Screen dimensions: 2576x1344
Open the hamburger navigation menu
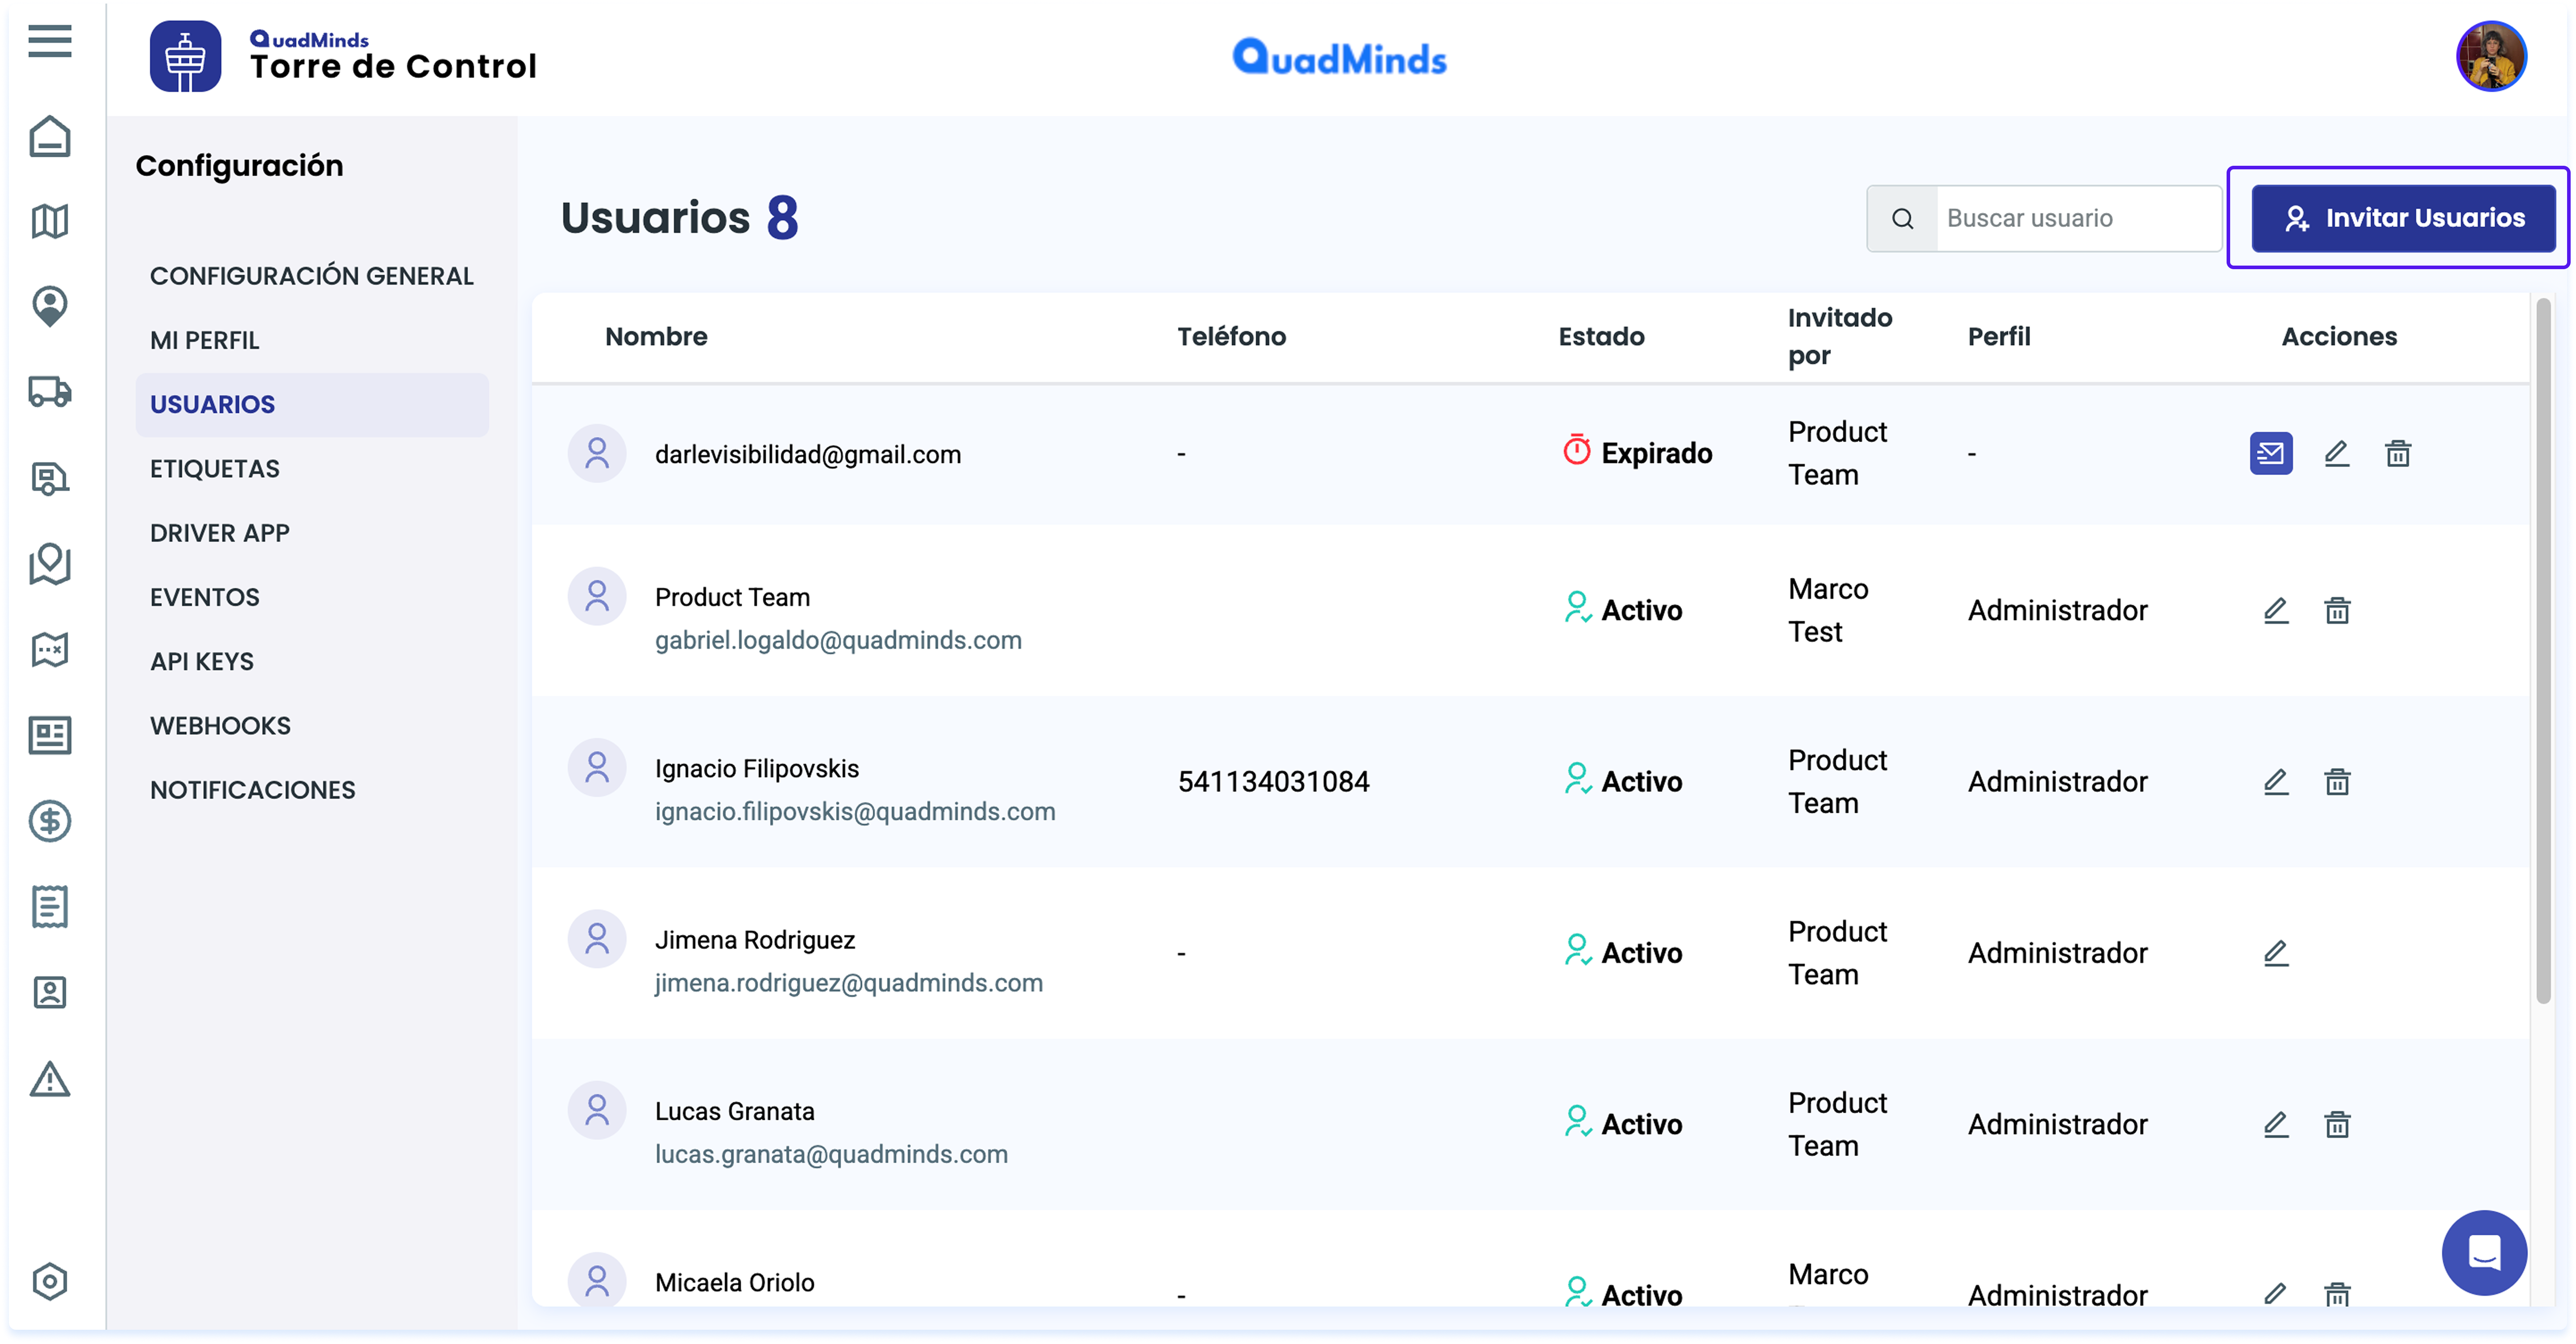click(49, 40)
